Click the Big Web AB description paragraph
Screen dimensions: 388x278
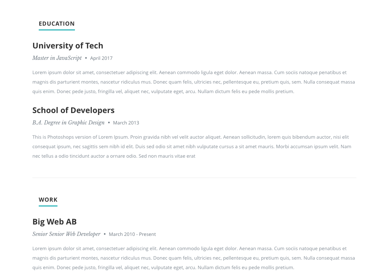(194, 258)
